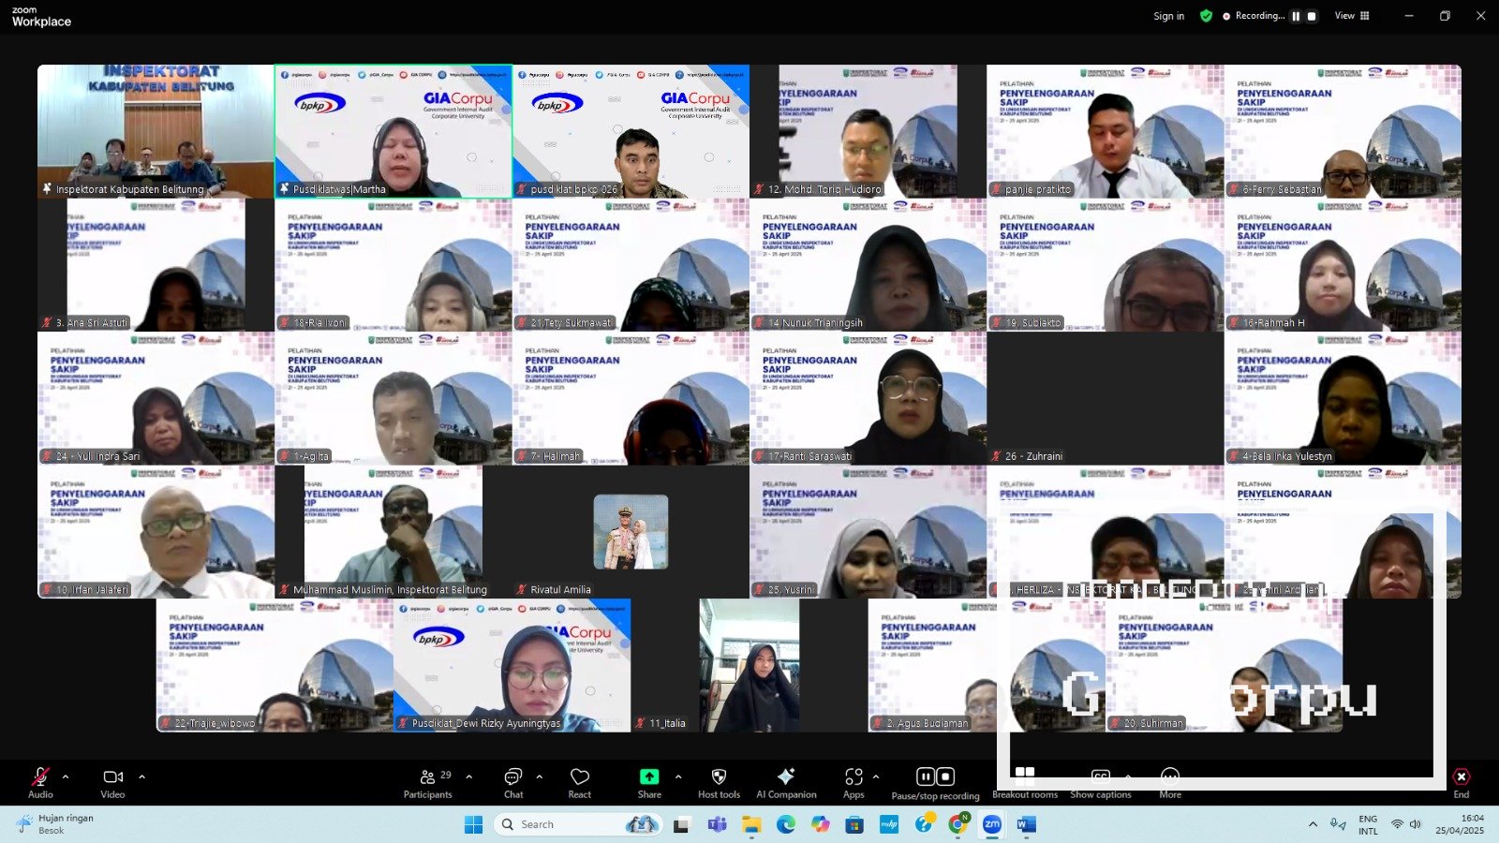Click the Sign in link
Screen dimensions: 1499x843
(x=1168, y=16)
